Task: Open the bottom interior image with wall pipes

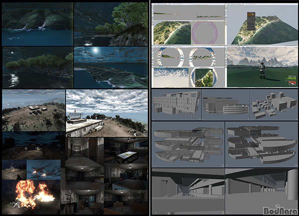Action: coord(82,202)
